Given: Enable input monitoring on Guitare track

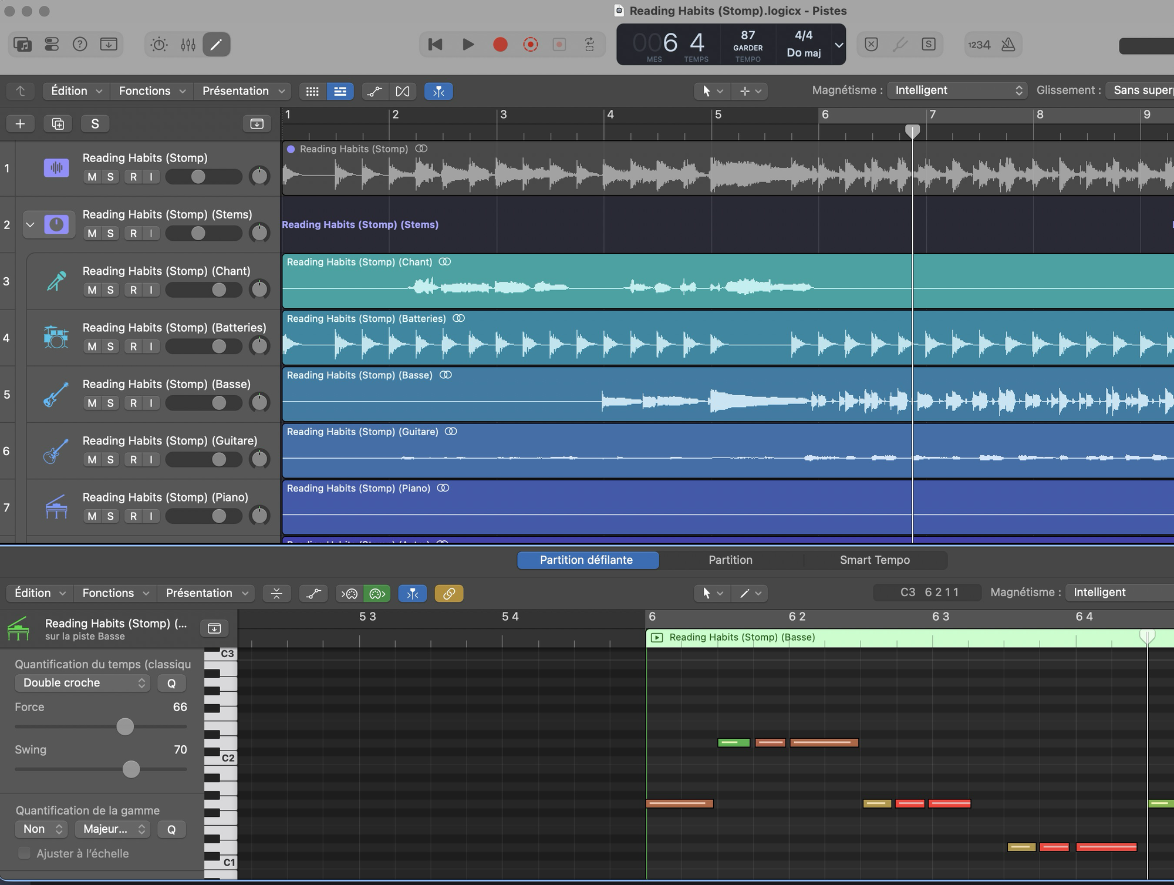Looking at the screenshot, I should click(151, 459).
